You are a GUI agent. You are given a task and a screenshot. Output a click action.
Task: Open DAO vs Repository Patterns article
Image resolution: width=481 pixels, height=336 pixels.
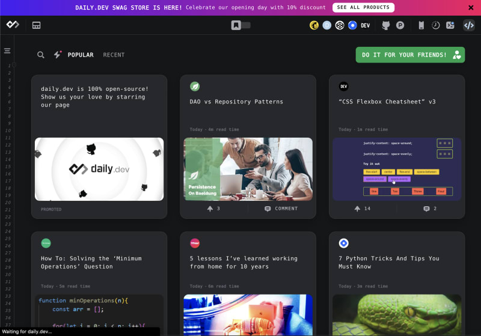pyautogui.click(x=236, y=102)
